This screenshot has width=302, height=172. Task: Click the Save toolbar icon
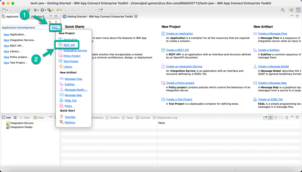coord(11,10)
